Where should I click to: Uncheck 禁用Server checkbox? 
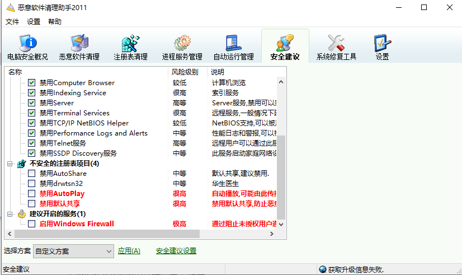[x=31, y=102]
